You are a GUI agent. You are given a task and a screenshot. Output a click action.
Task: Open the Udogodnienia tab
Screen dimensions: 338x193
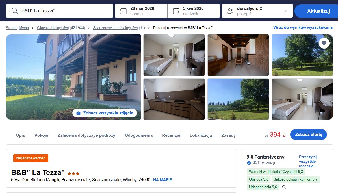click(138, 135)
